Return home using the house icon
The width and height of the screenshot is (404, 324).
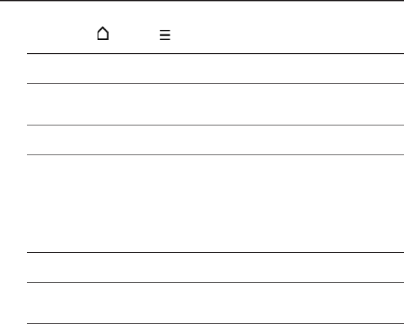pyautogui.click(x=103, y=33)
